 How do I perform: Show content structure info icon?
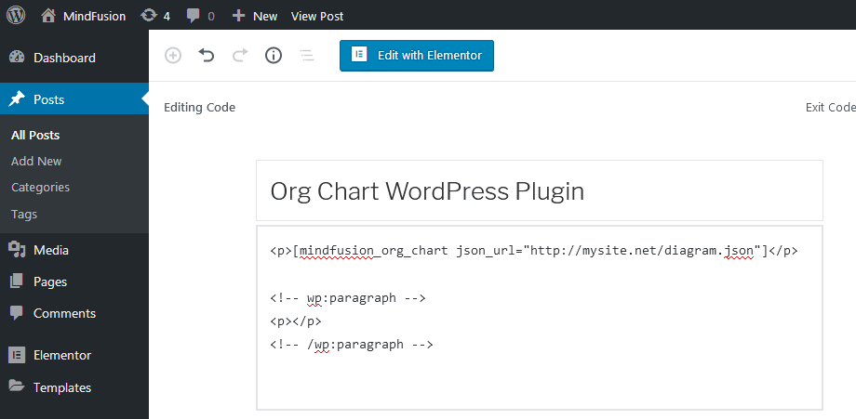click(x=274, y=56)
